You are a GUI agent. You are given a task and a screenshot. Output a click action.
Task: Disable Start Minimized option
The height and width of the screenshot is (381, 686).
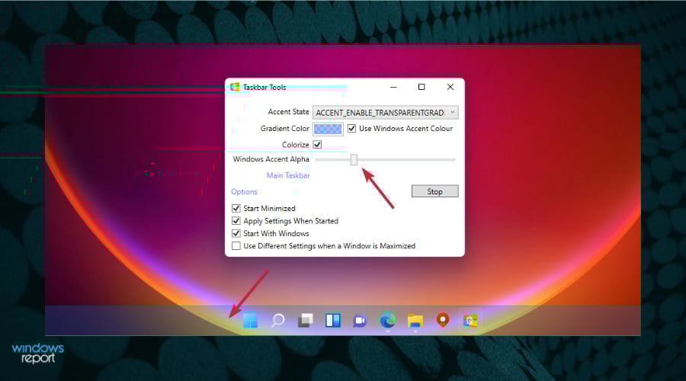[236, 208]
